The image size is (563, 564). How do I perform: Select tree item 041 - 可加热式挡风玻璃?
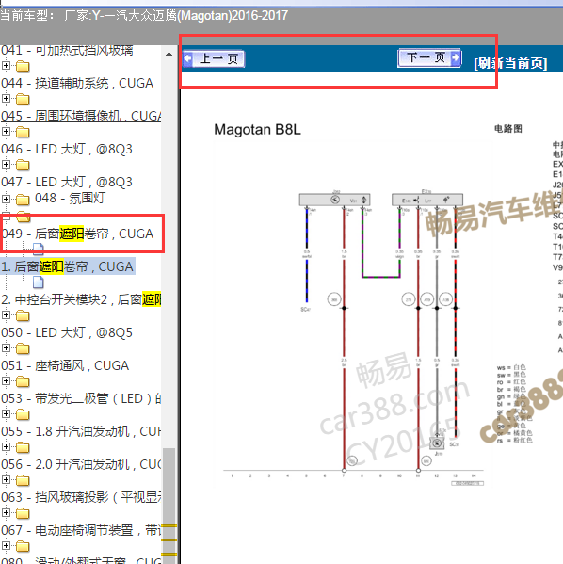pos(67,50)
